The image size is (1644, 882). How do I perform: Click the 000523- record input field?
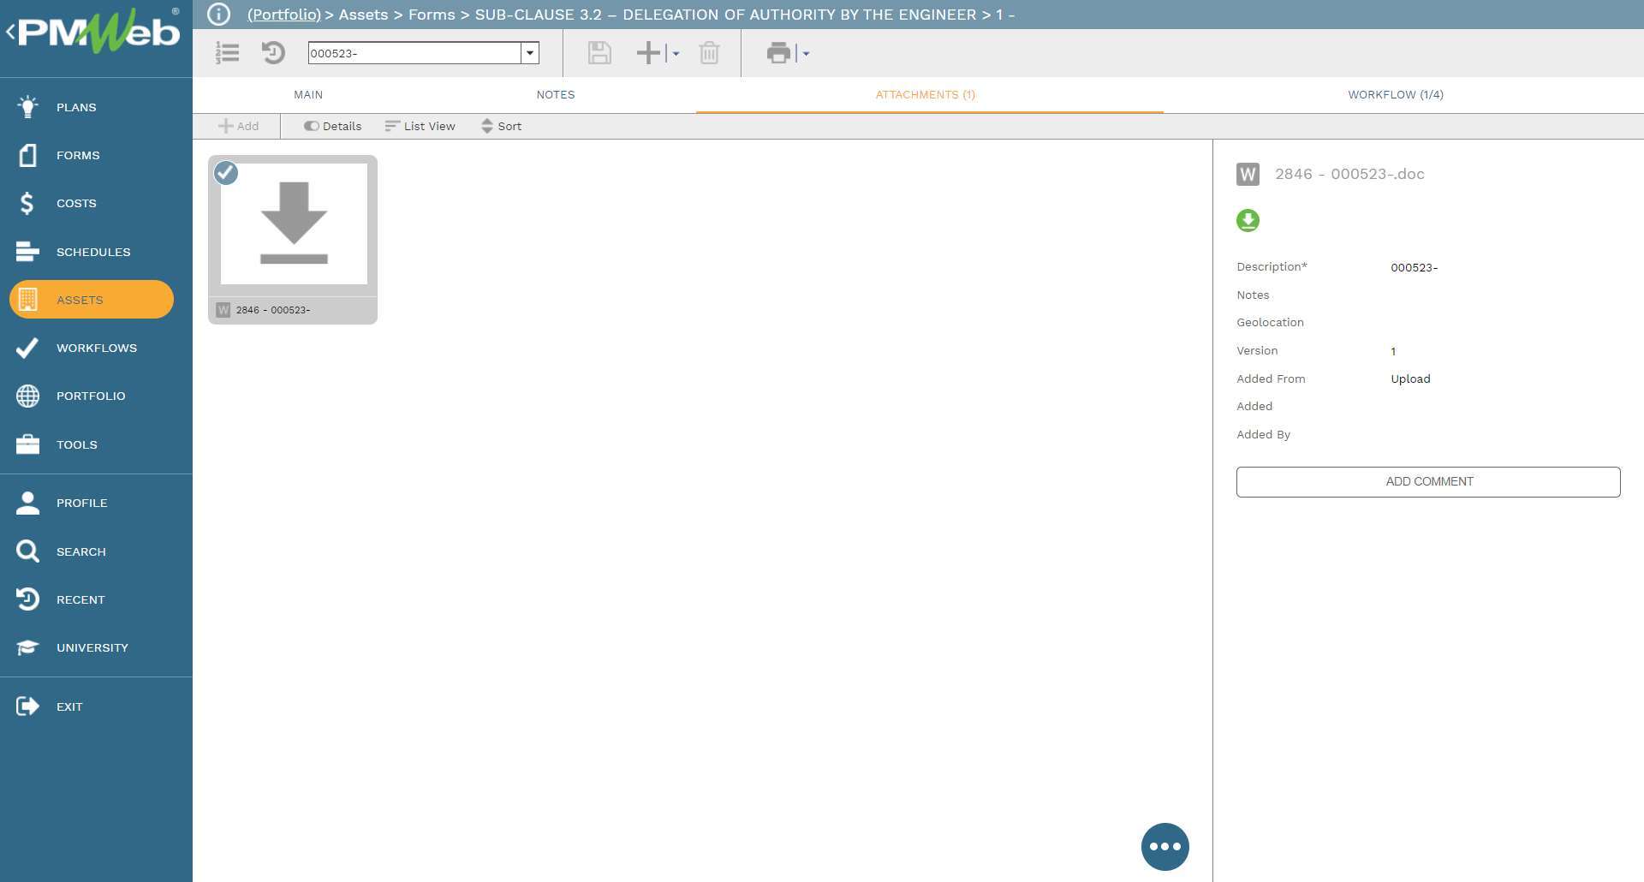414,53
